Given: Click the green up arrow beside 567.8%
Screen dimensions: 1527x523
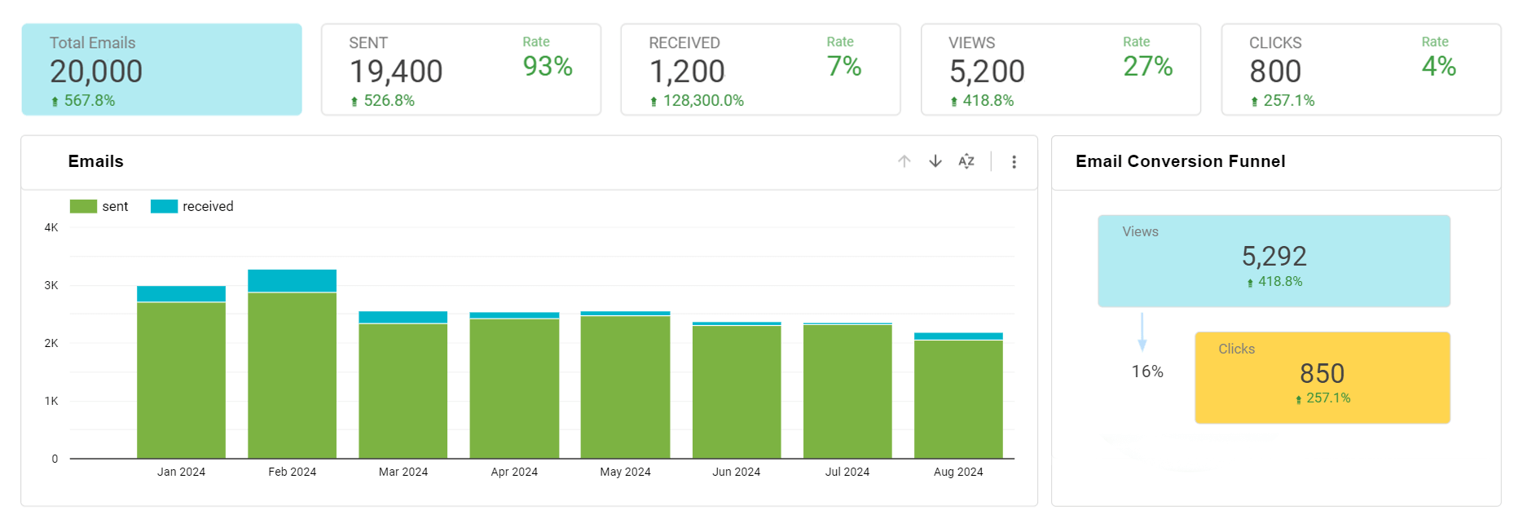Looking at the screenshot, I should coord(55,102).
